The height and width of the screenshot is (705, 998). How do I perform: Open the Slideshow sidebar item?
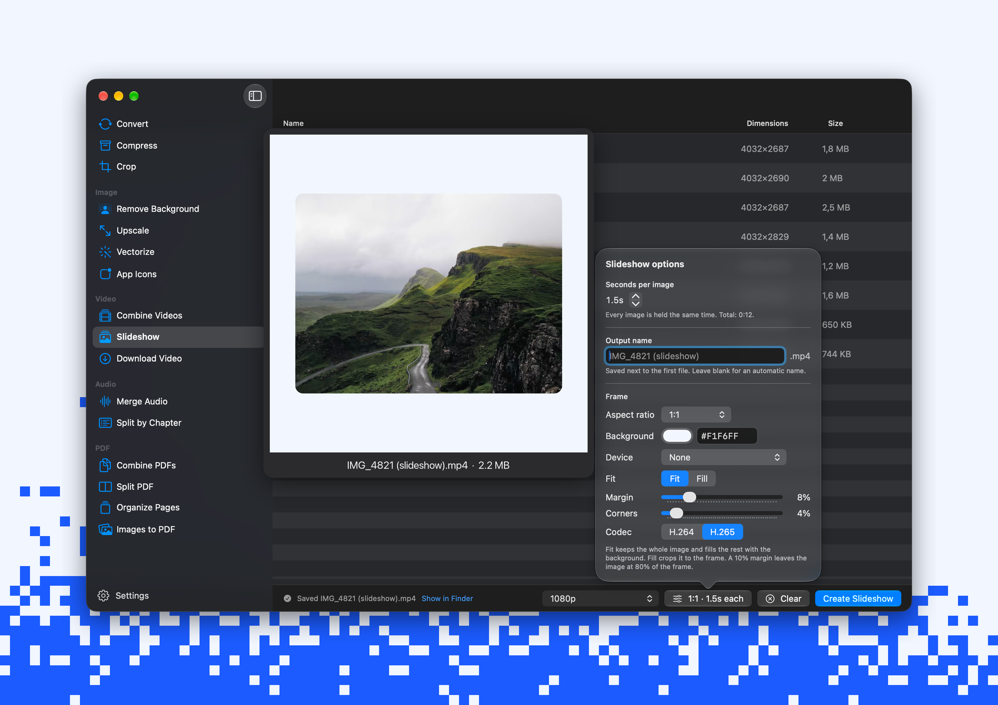click(178, 337)
